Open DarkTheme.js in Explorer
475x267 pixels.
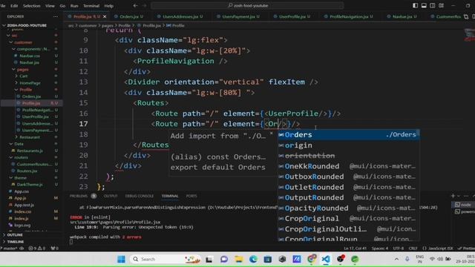pyautogui.click(x=30, y=185)
